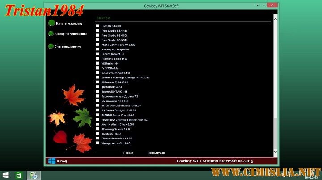Screen dimensions: 322x180
Task: Select the Vintage Aircraft 1.1.0.6 checkbox
Action: 97,143
